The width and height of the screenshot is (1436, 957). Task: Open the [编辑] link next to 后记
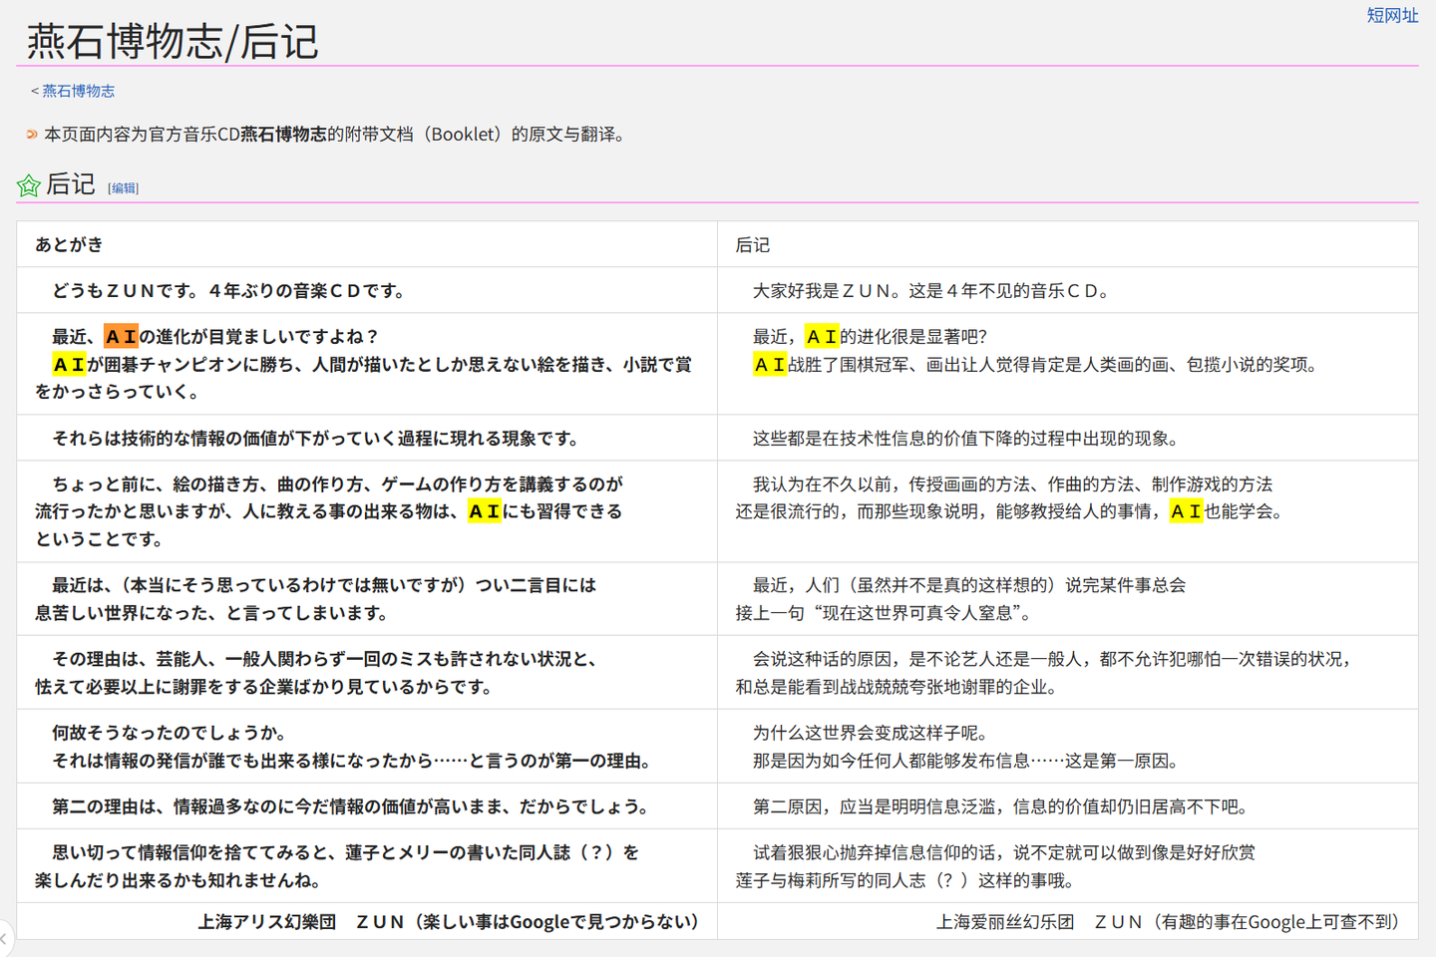[123, 187]
